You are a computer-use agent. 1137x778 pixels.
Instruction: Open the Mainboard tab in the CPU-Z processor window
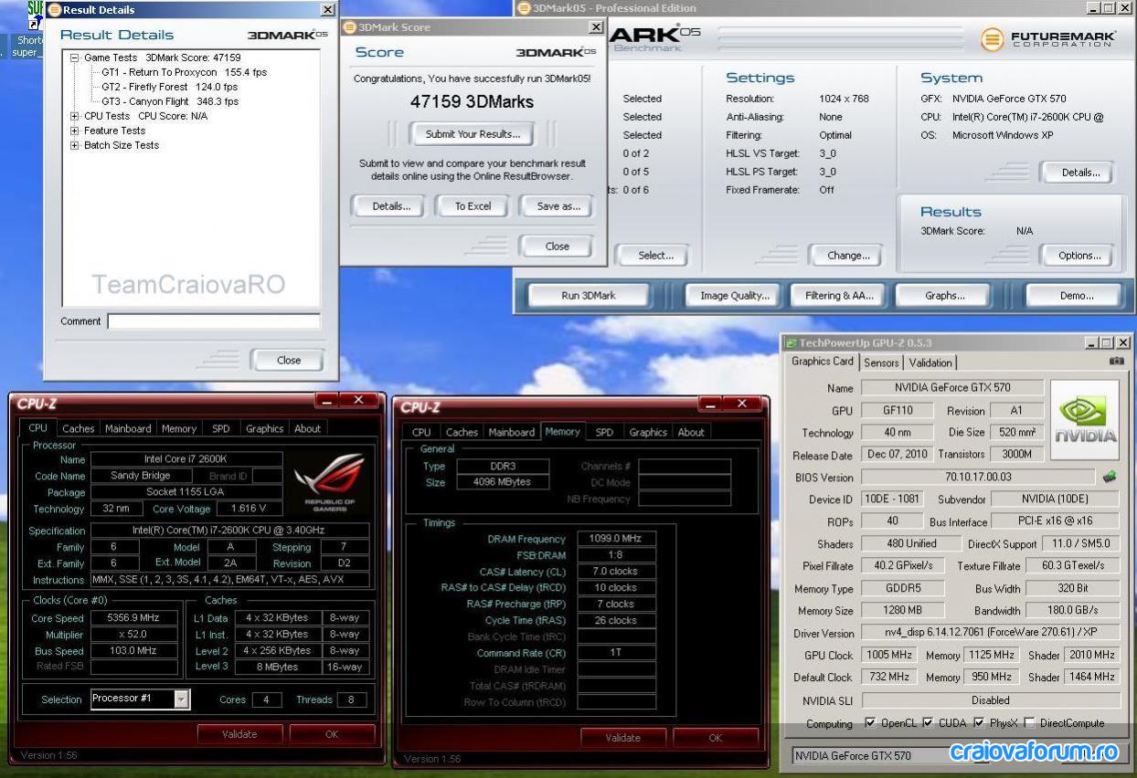coord(128,428)
